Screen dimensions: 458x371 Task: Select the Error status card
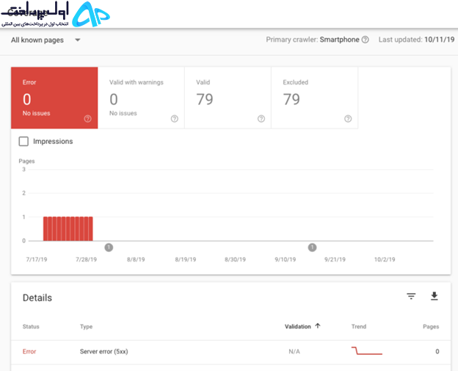pos(54,98)
